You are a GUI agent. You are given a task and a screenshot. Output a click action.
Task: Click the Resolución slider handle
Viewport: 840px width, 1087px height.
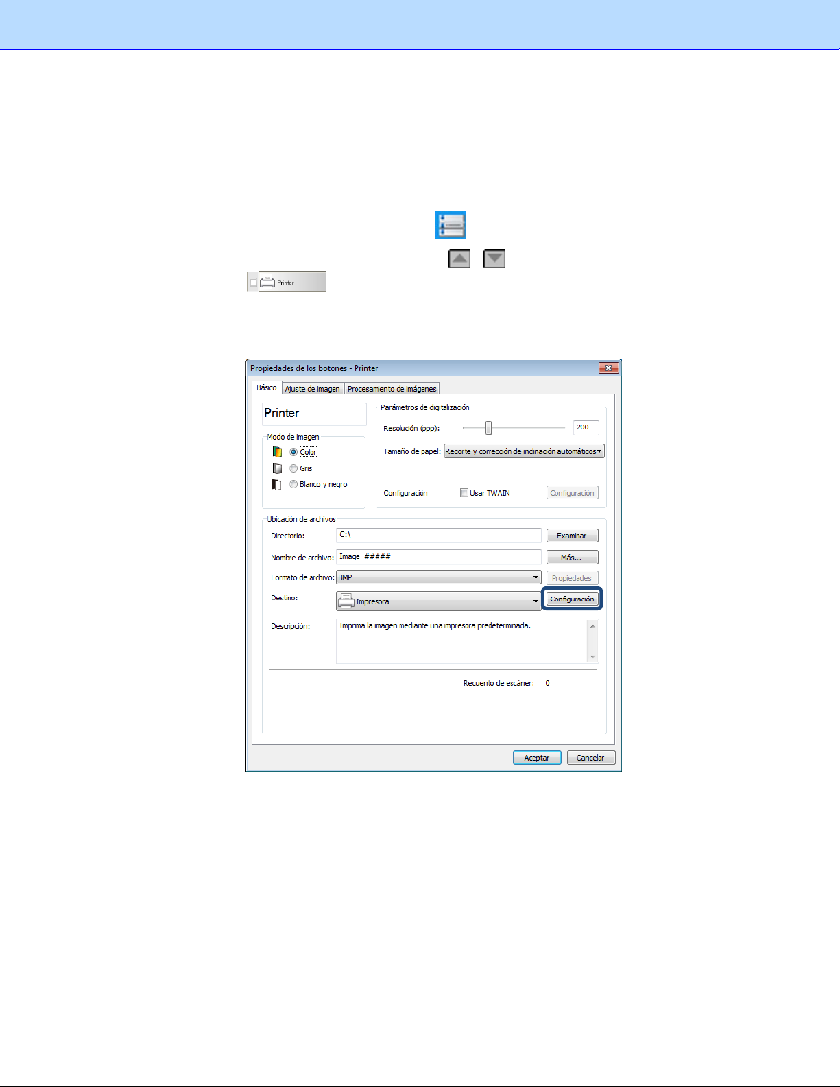pos(489,428)
